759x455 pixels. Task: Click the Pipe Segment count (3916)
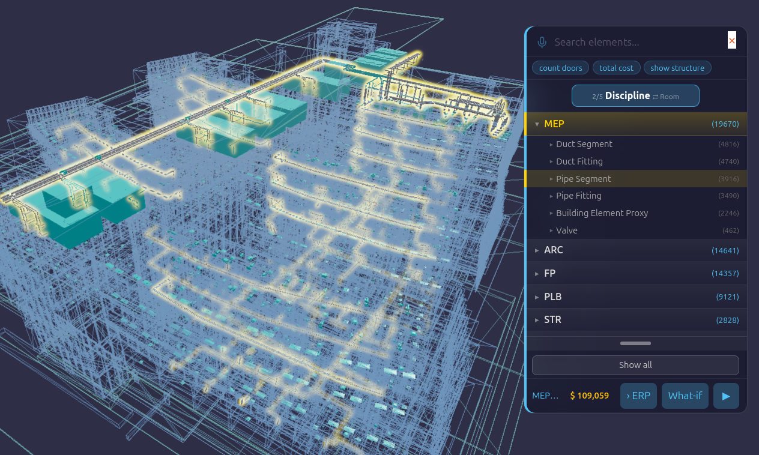729,179
